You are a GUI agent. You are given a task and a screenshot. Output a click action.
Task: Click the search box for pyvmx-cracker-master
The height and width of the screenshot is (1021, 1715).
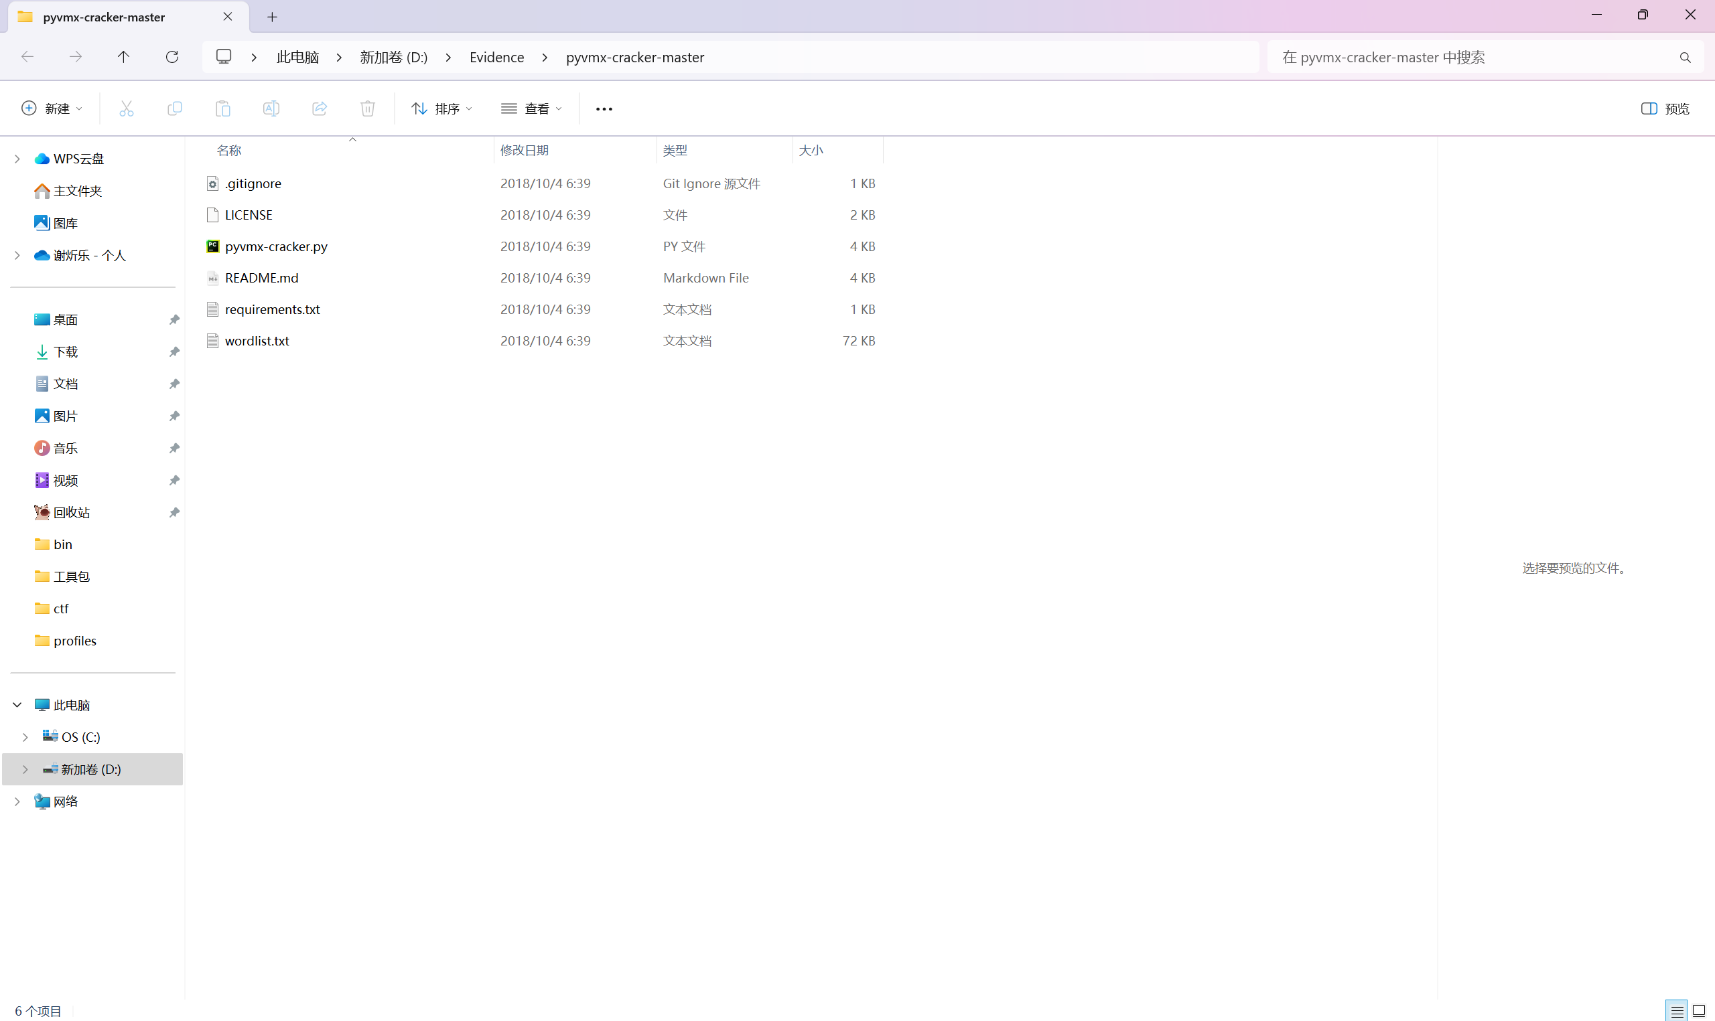tap(1472, 57)
